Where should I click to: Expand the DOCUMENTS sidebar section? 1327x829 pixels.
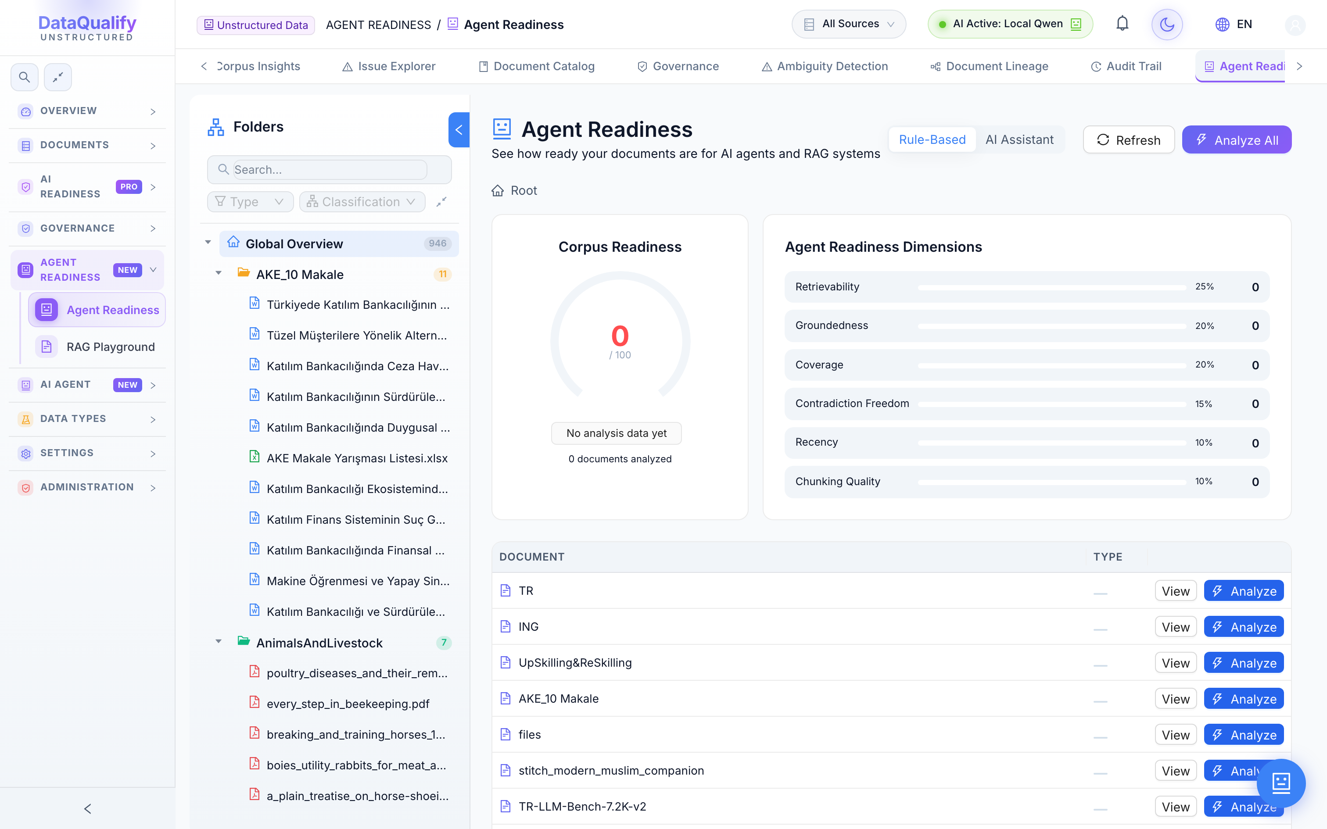pyautogui.click(x=87, y=145)
